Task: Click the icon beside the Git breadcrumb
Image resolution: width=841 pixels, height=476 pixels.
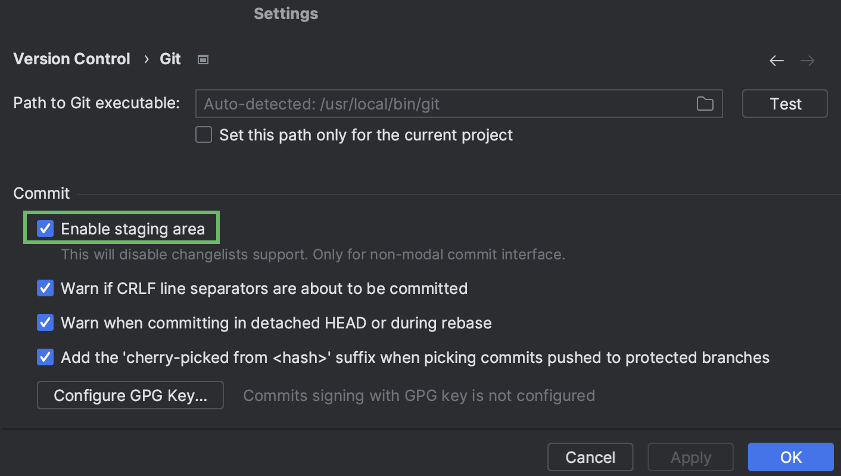Action: pyautogui.click(x=203, y=59)
